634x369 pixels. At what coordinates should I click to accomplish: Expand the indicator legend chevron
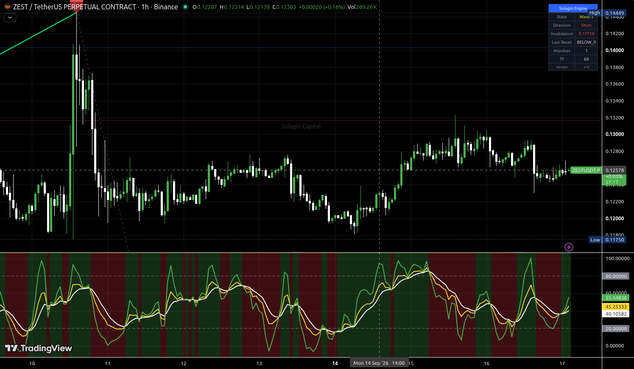click(10, 17)
